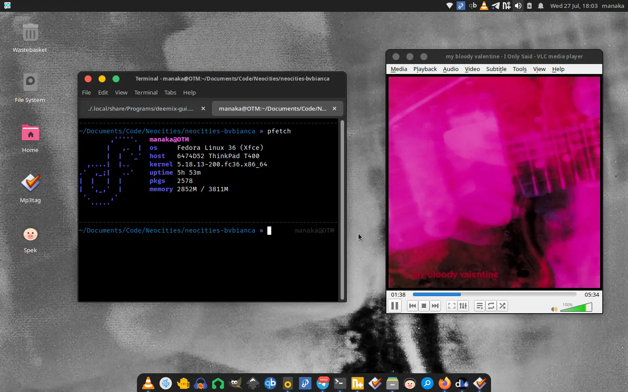Stop playback in VLC
Image resolution: width=628 pixels, height=392 pixels.
coord(423,306)
